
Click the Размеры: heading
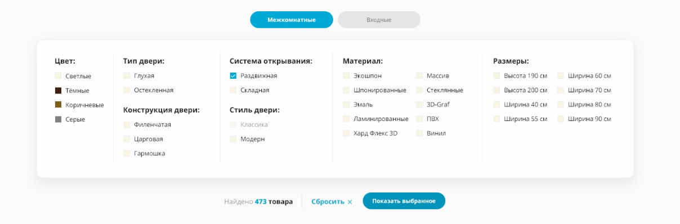[511, 61]
